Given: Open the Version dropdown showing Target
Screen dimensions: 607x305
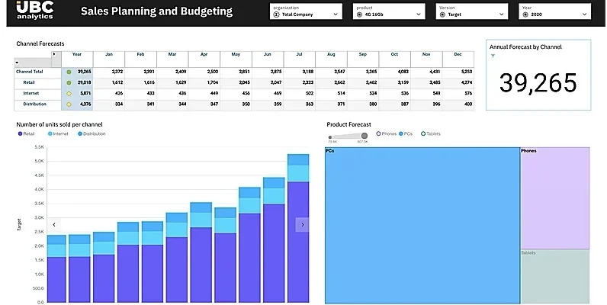Looking at the screenshot, I should pyautogui.click(x=471, y=14).
